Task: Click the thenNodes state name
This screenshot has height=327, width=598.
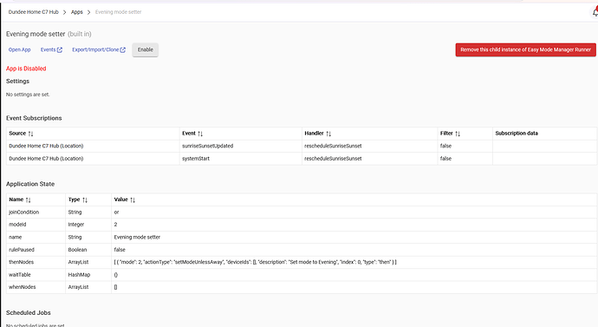Action: (22, 262)
